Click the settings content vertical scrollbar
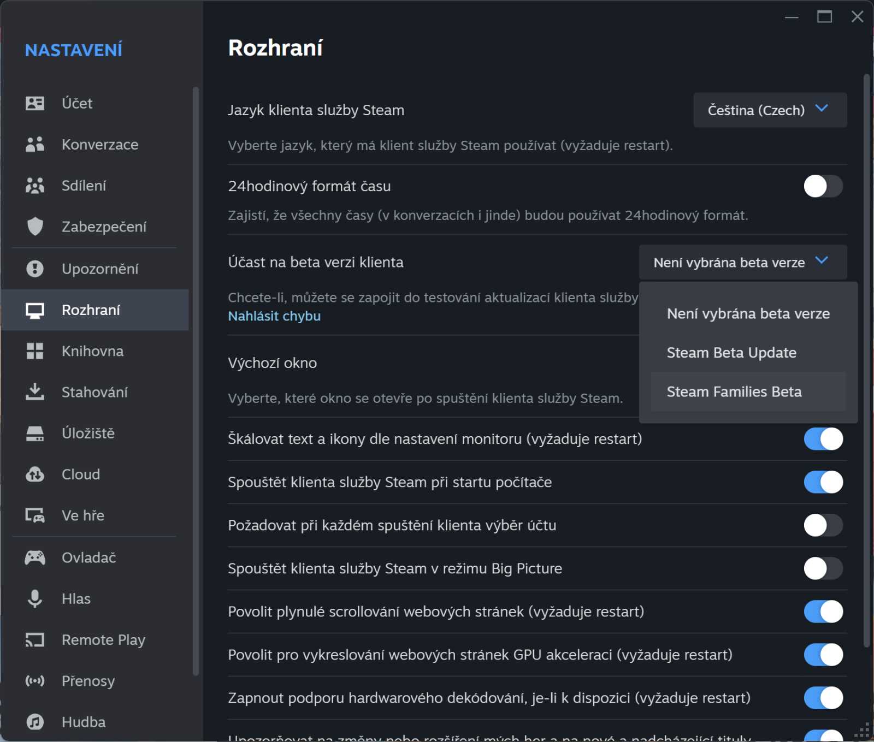 866,360
